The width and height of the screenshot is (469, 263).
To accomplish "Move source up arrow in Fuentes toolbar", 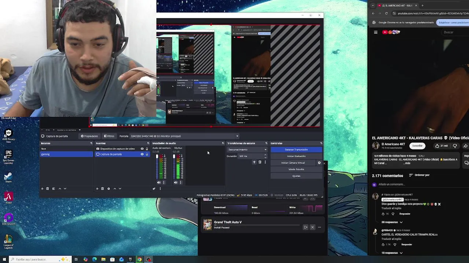I will [x=115, y=188].
